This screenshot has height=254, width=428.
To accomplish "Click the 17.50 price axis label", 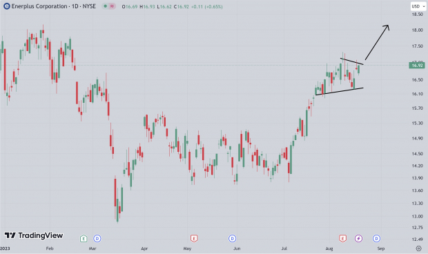I will pyautogui.click(x=417, y=46).
